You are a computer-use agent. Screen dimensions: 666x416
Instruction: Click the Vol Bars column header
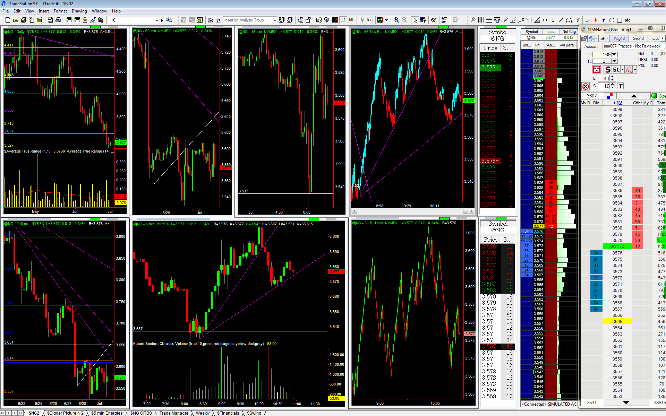566,45
